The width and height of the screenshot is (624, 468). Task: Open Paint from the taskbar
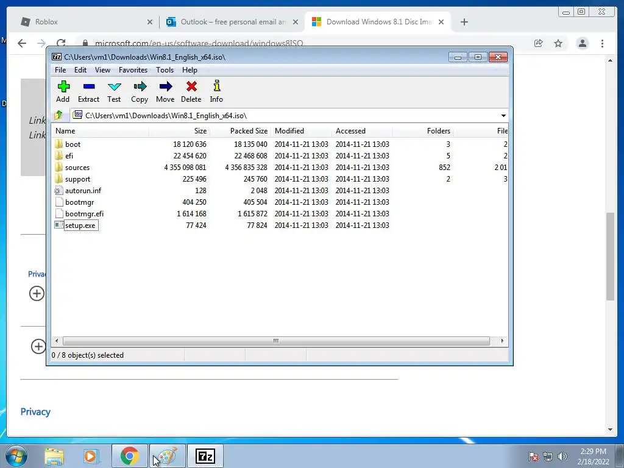click(168, 456)
